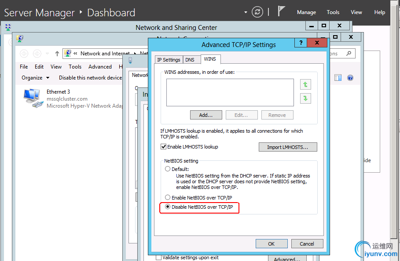Switch to the IP Settings tab
The height and width of the screenshot is (261, 400).
tap(169, 60)
